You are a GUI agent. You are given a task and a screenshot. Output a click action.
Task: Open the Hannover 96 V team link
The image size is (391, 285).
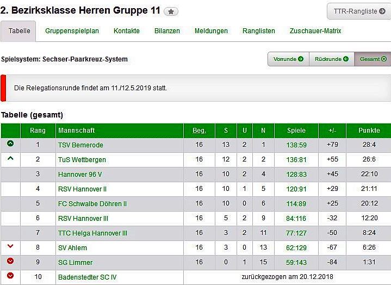tap(80, 174)
